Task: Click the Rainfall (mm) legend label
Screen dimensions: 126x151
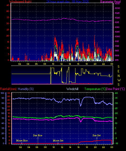Action: click(8, 89)
